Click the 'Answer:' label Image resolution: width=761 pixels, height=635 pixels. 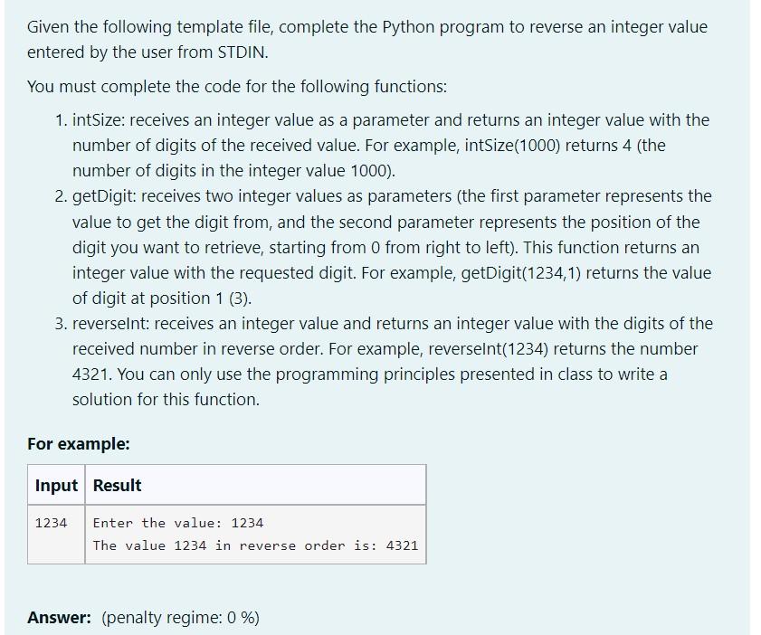59,618
